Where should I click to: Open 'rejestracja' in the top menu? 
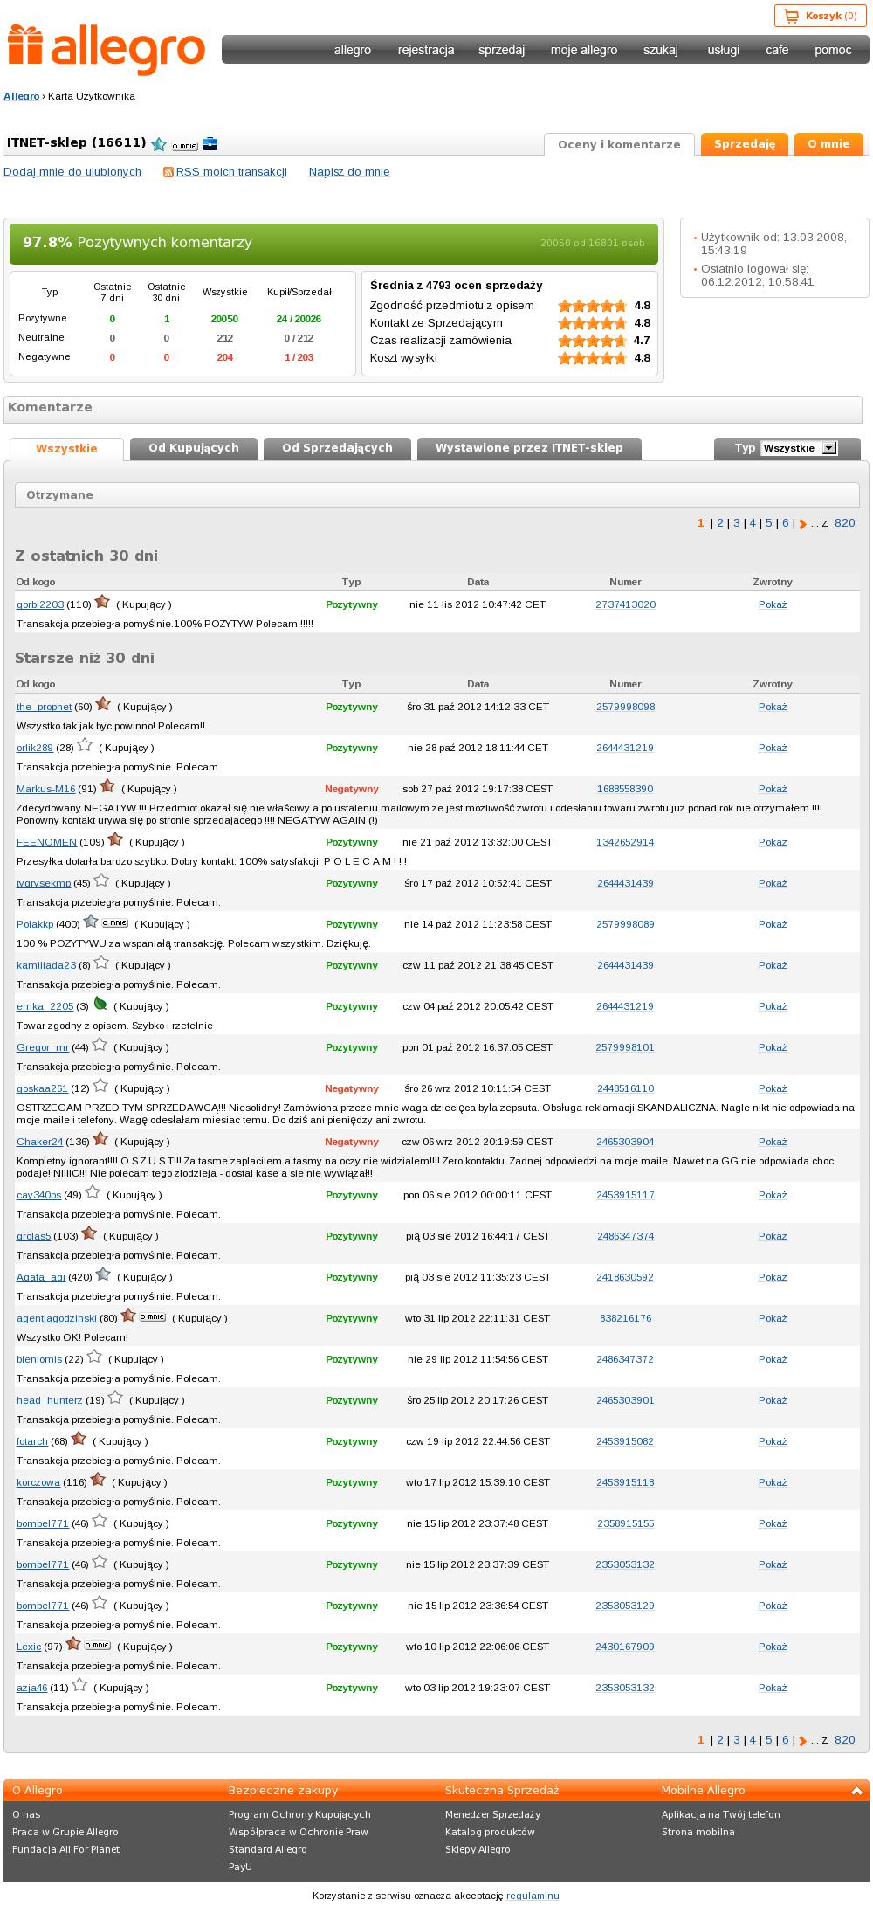[x=426, y=50]
